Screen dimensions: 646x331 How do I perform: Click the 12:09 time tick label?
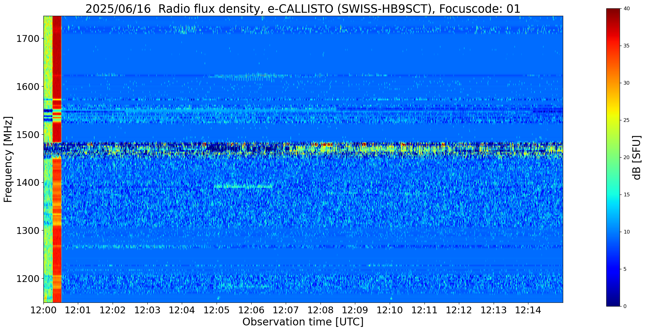point(355,310)
